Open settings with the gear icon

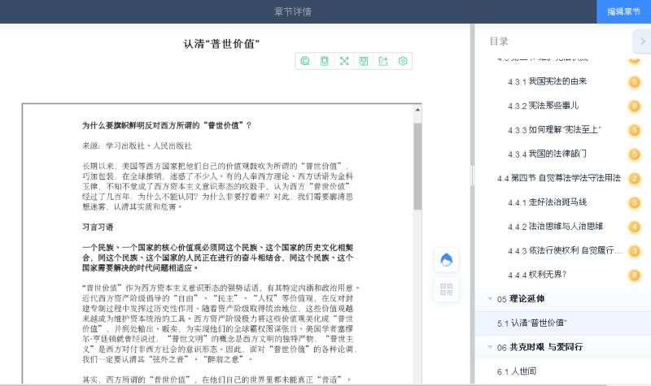click(403, 61)
